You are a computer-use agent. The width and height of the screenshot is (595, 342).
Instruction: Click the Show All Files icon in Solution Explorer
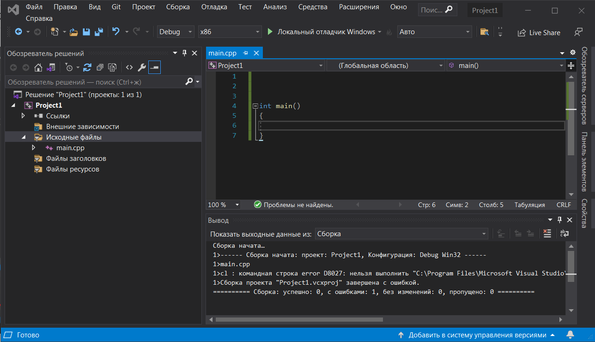click(112, 67)
